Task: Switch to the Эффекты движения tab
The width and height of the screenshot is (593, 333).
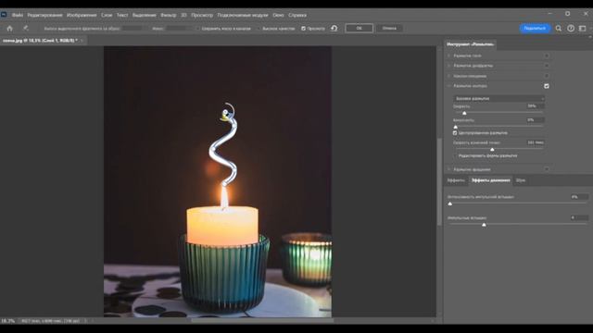Action: click(x=490, y=180)
